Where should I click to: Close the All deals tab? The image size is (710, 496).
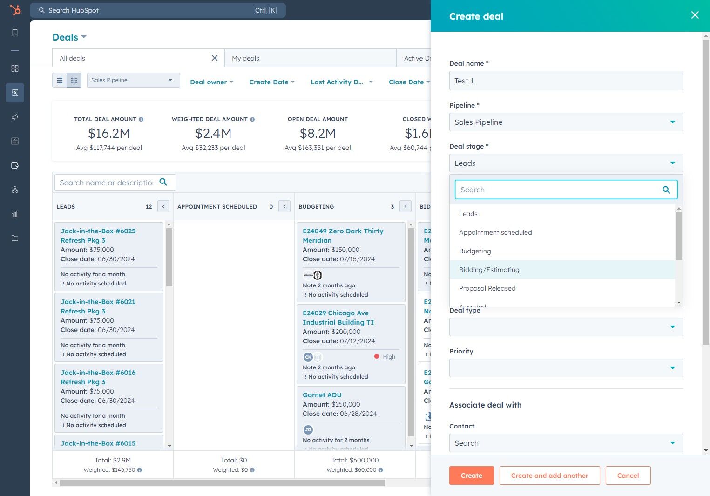pos(215,58)
